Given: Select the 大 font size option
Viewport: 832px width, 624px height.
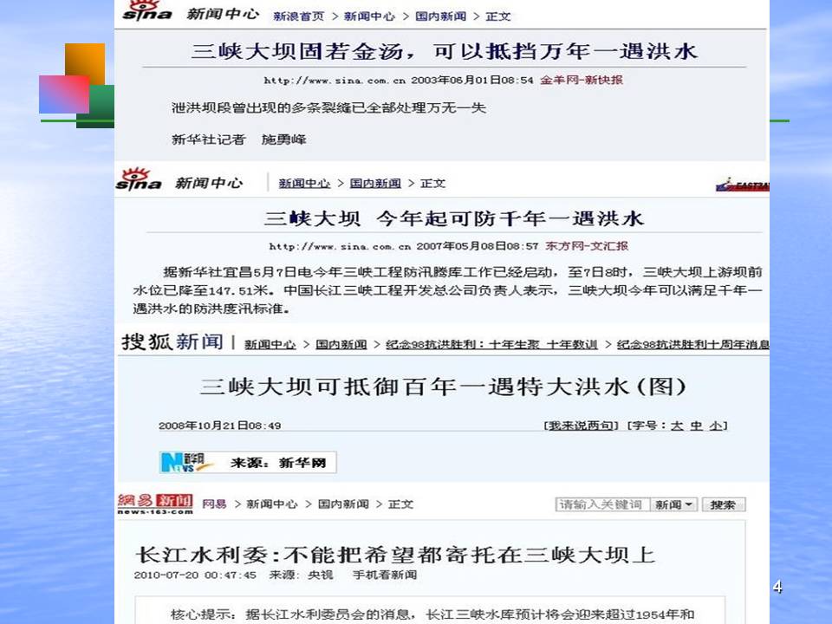Looking at the screenshot, I should pos(677,426).
